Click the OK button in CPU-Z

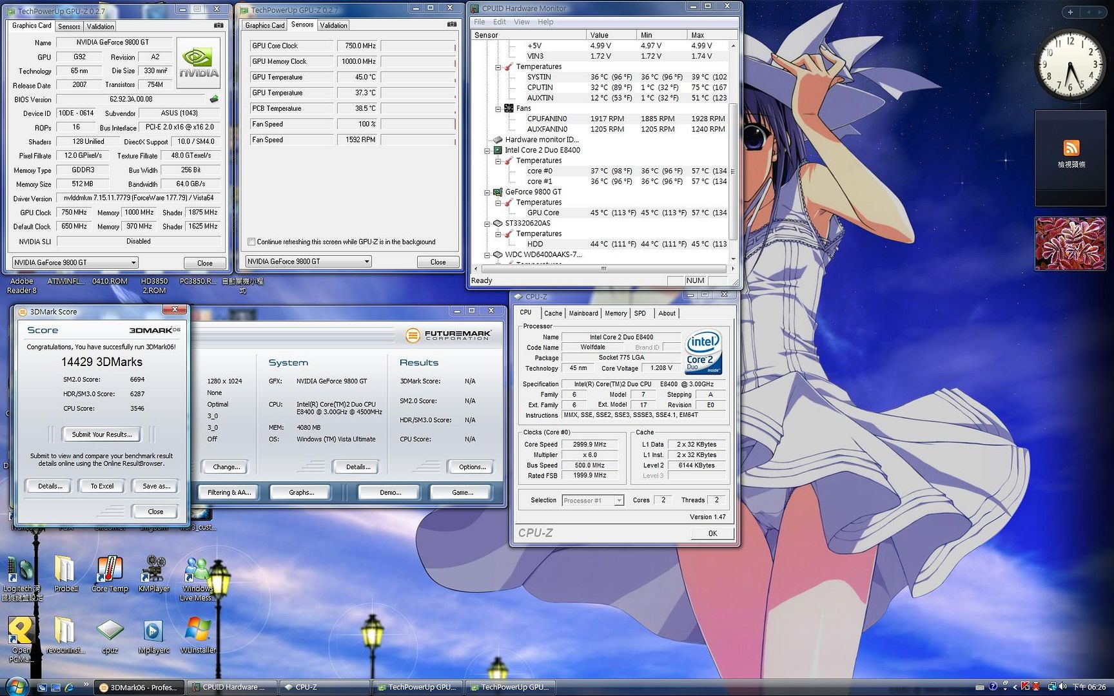tap(712, 533)
